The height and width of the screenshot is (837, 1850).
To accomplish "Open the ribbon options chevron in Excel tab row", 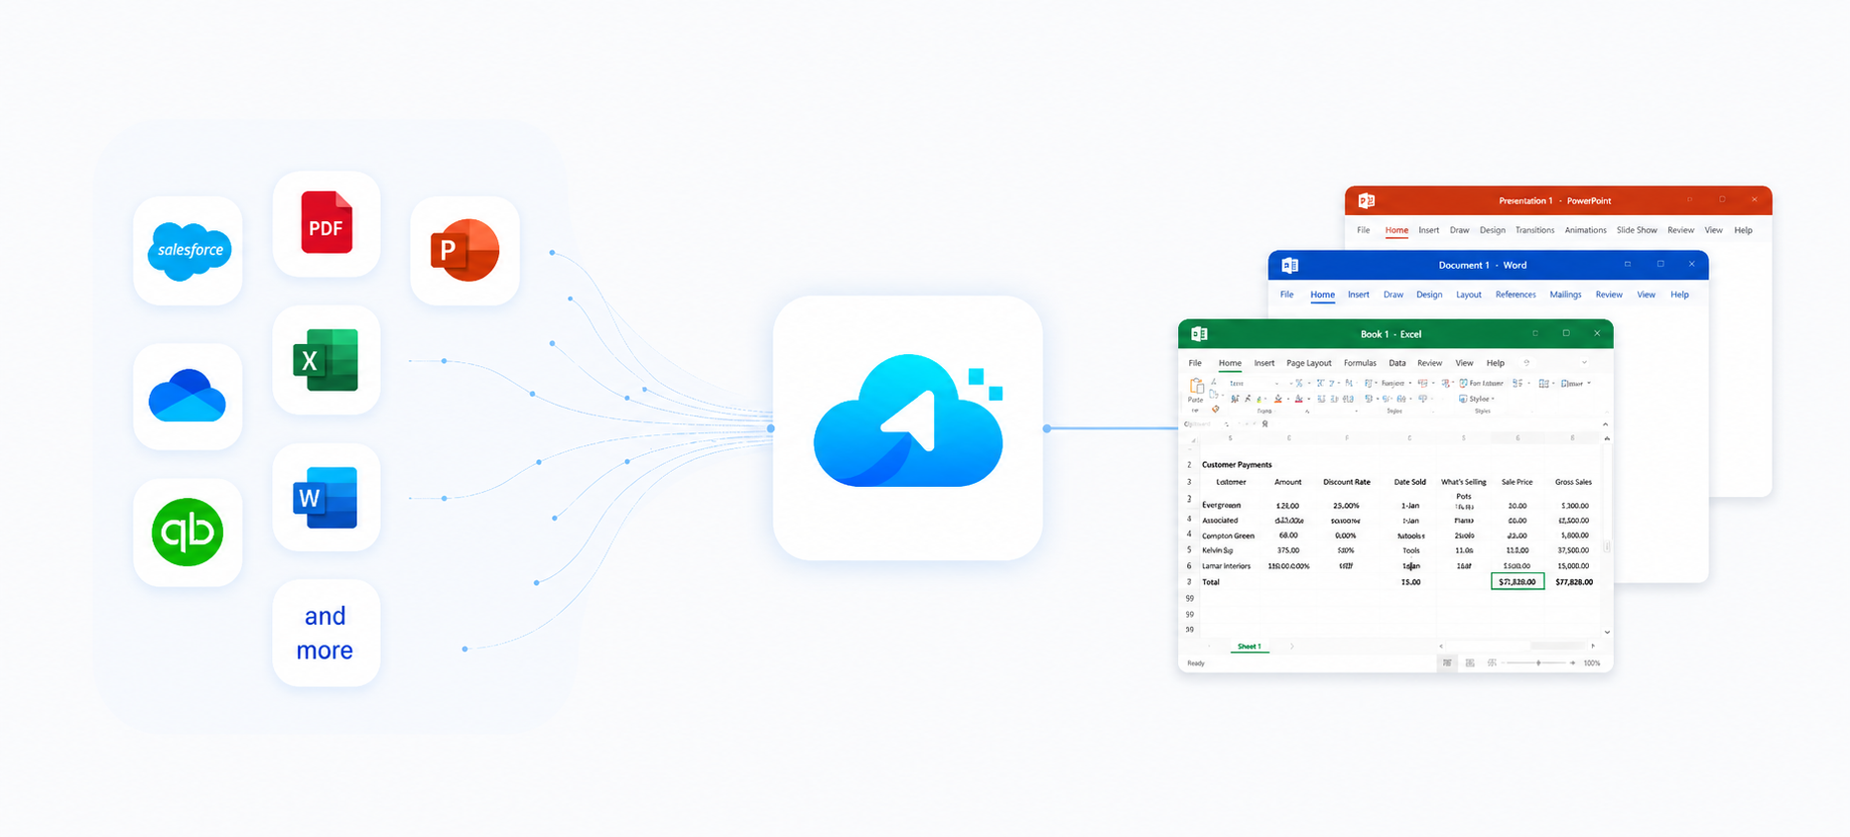I will (1584, 362).
